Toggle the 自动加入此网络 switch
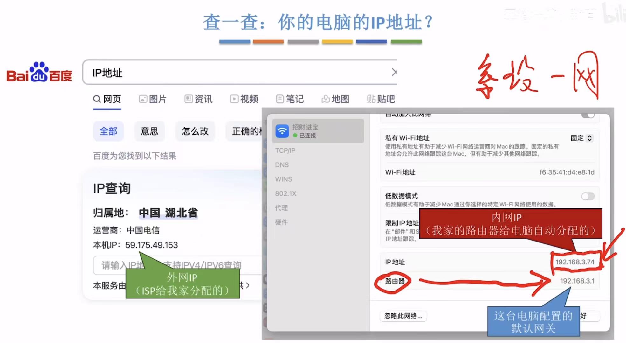 pyautogui.click(x=588, y=115)
